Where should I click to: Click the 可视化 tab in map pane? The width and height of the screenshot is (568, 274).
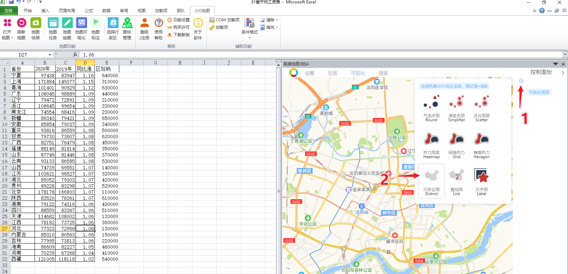358,73
